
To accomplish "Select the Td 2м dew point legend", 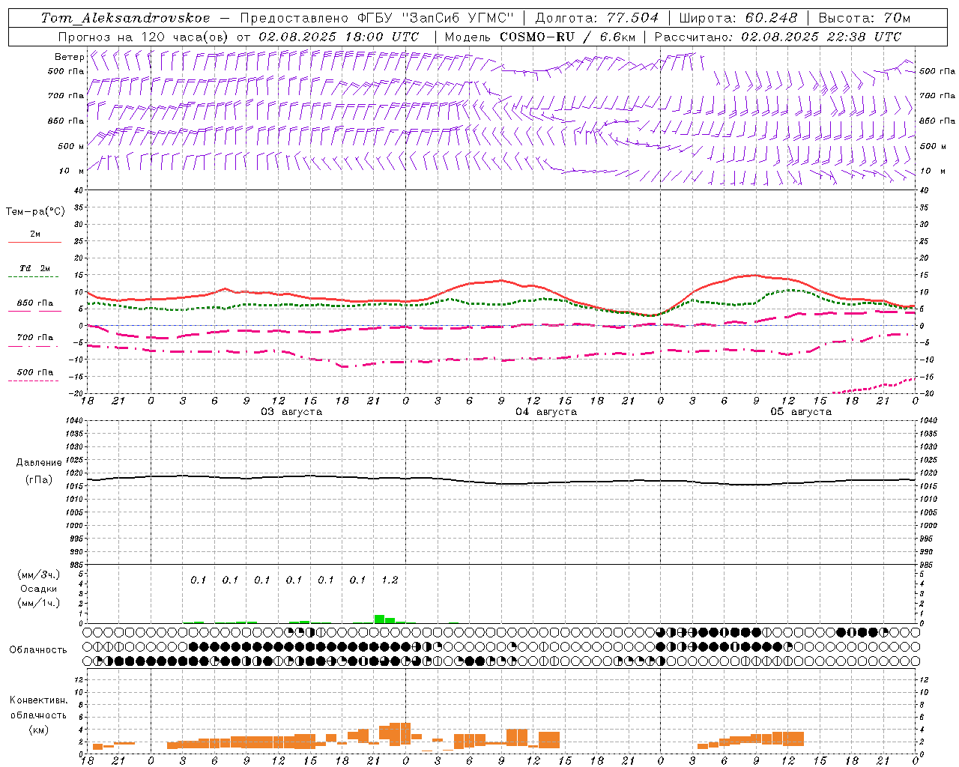I will pyautogui.click(x=35, y=268).
